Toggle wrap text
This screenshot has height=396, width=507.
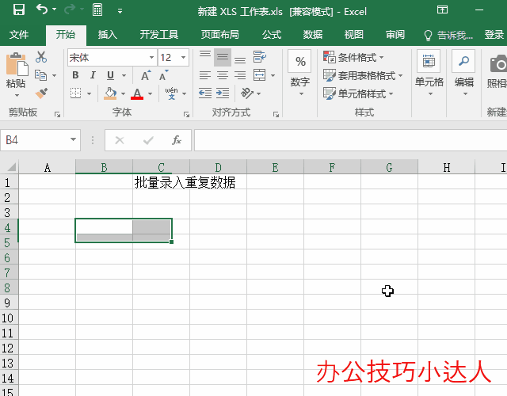pyautogui.click(x=259, y=57)
